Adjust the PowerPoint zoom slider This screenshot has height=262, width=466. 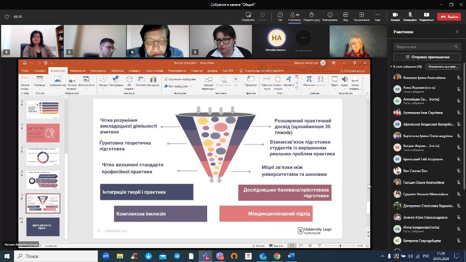[340, 246]
